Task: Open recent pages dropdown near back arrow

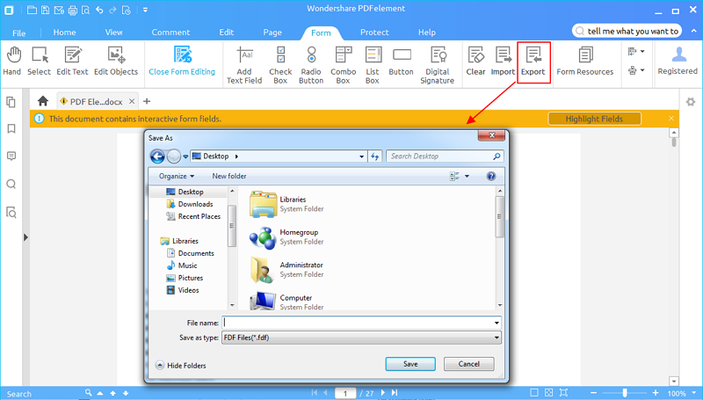Action: pos(185,157)
